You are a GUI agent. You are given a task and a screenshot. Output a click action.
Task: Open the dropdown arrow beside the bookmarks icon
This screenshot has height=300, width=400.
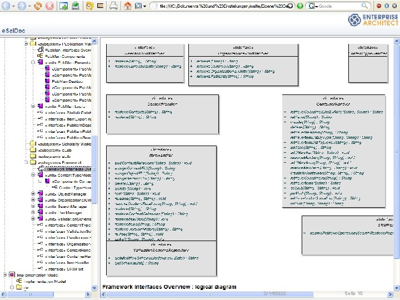(144, 6)
